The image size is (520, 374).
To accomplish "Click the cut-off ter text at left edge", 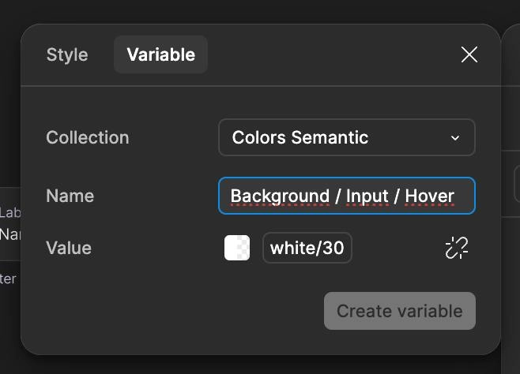I will coord(8,279).
